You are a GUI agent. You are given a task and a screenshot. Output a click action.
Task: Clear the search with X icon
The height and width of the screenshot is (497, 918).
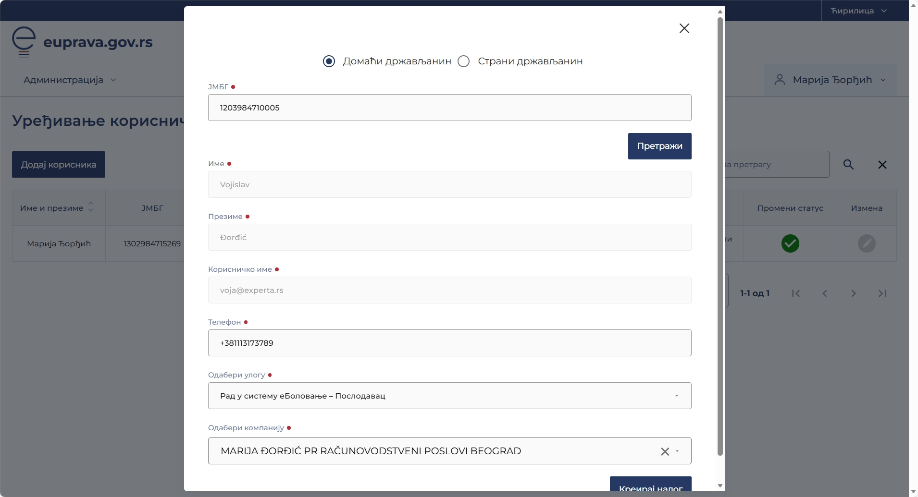coord(882,165)
